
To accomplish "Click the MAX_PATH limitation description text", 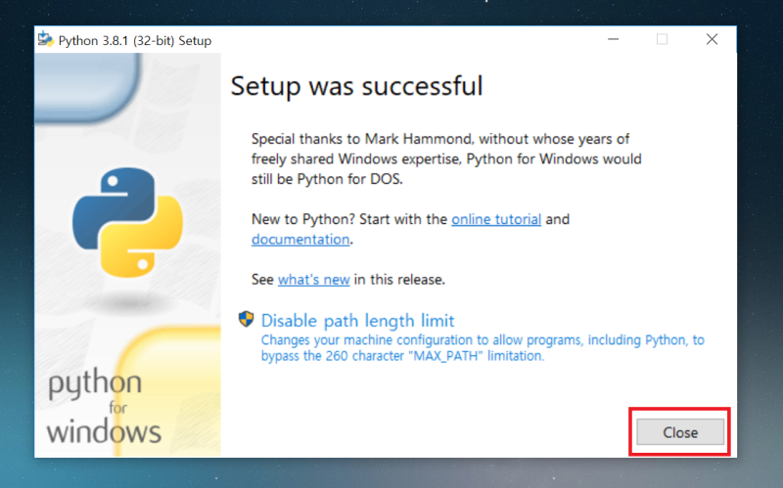I will pos(483,348).
